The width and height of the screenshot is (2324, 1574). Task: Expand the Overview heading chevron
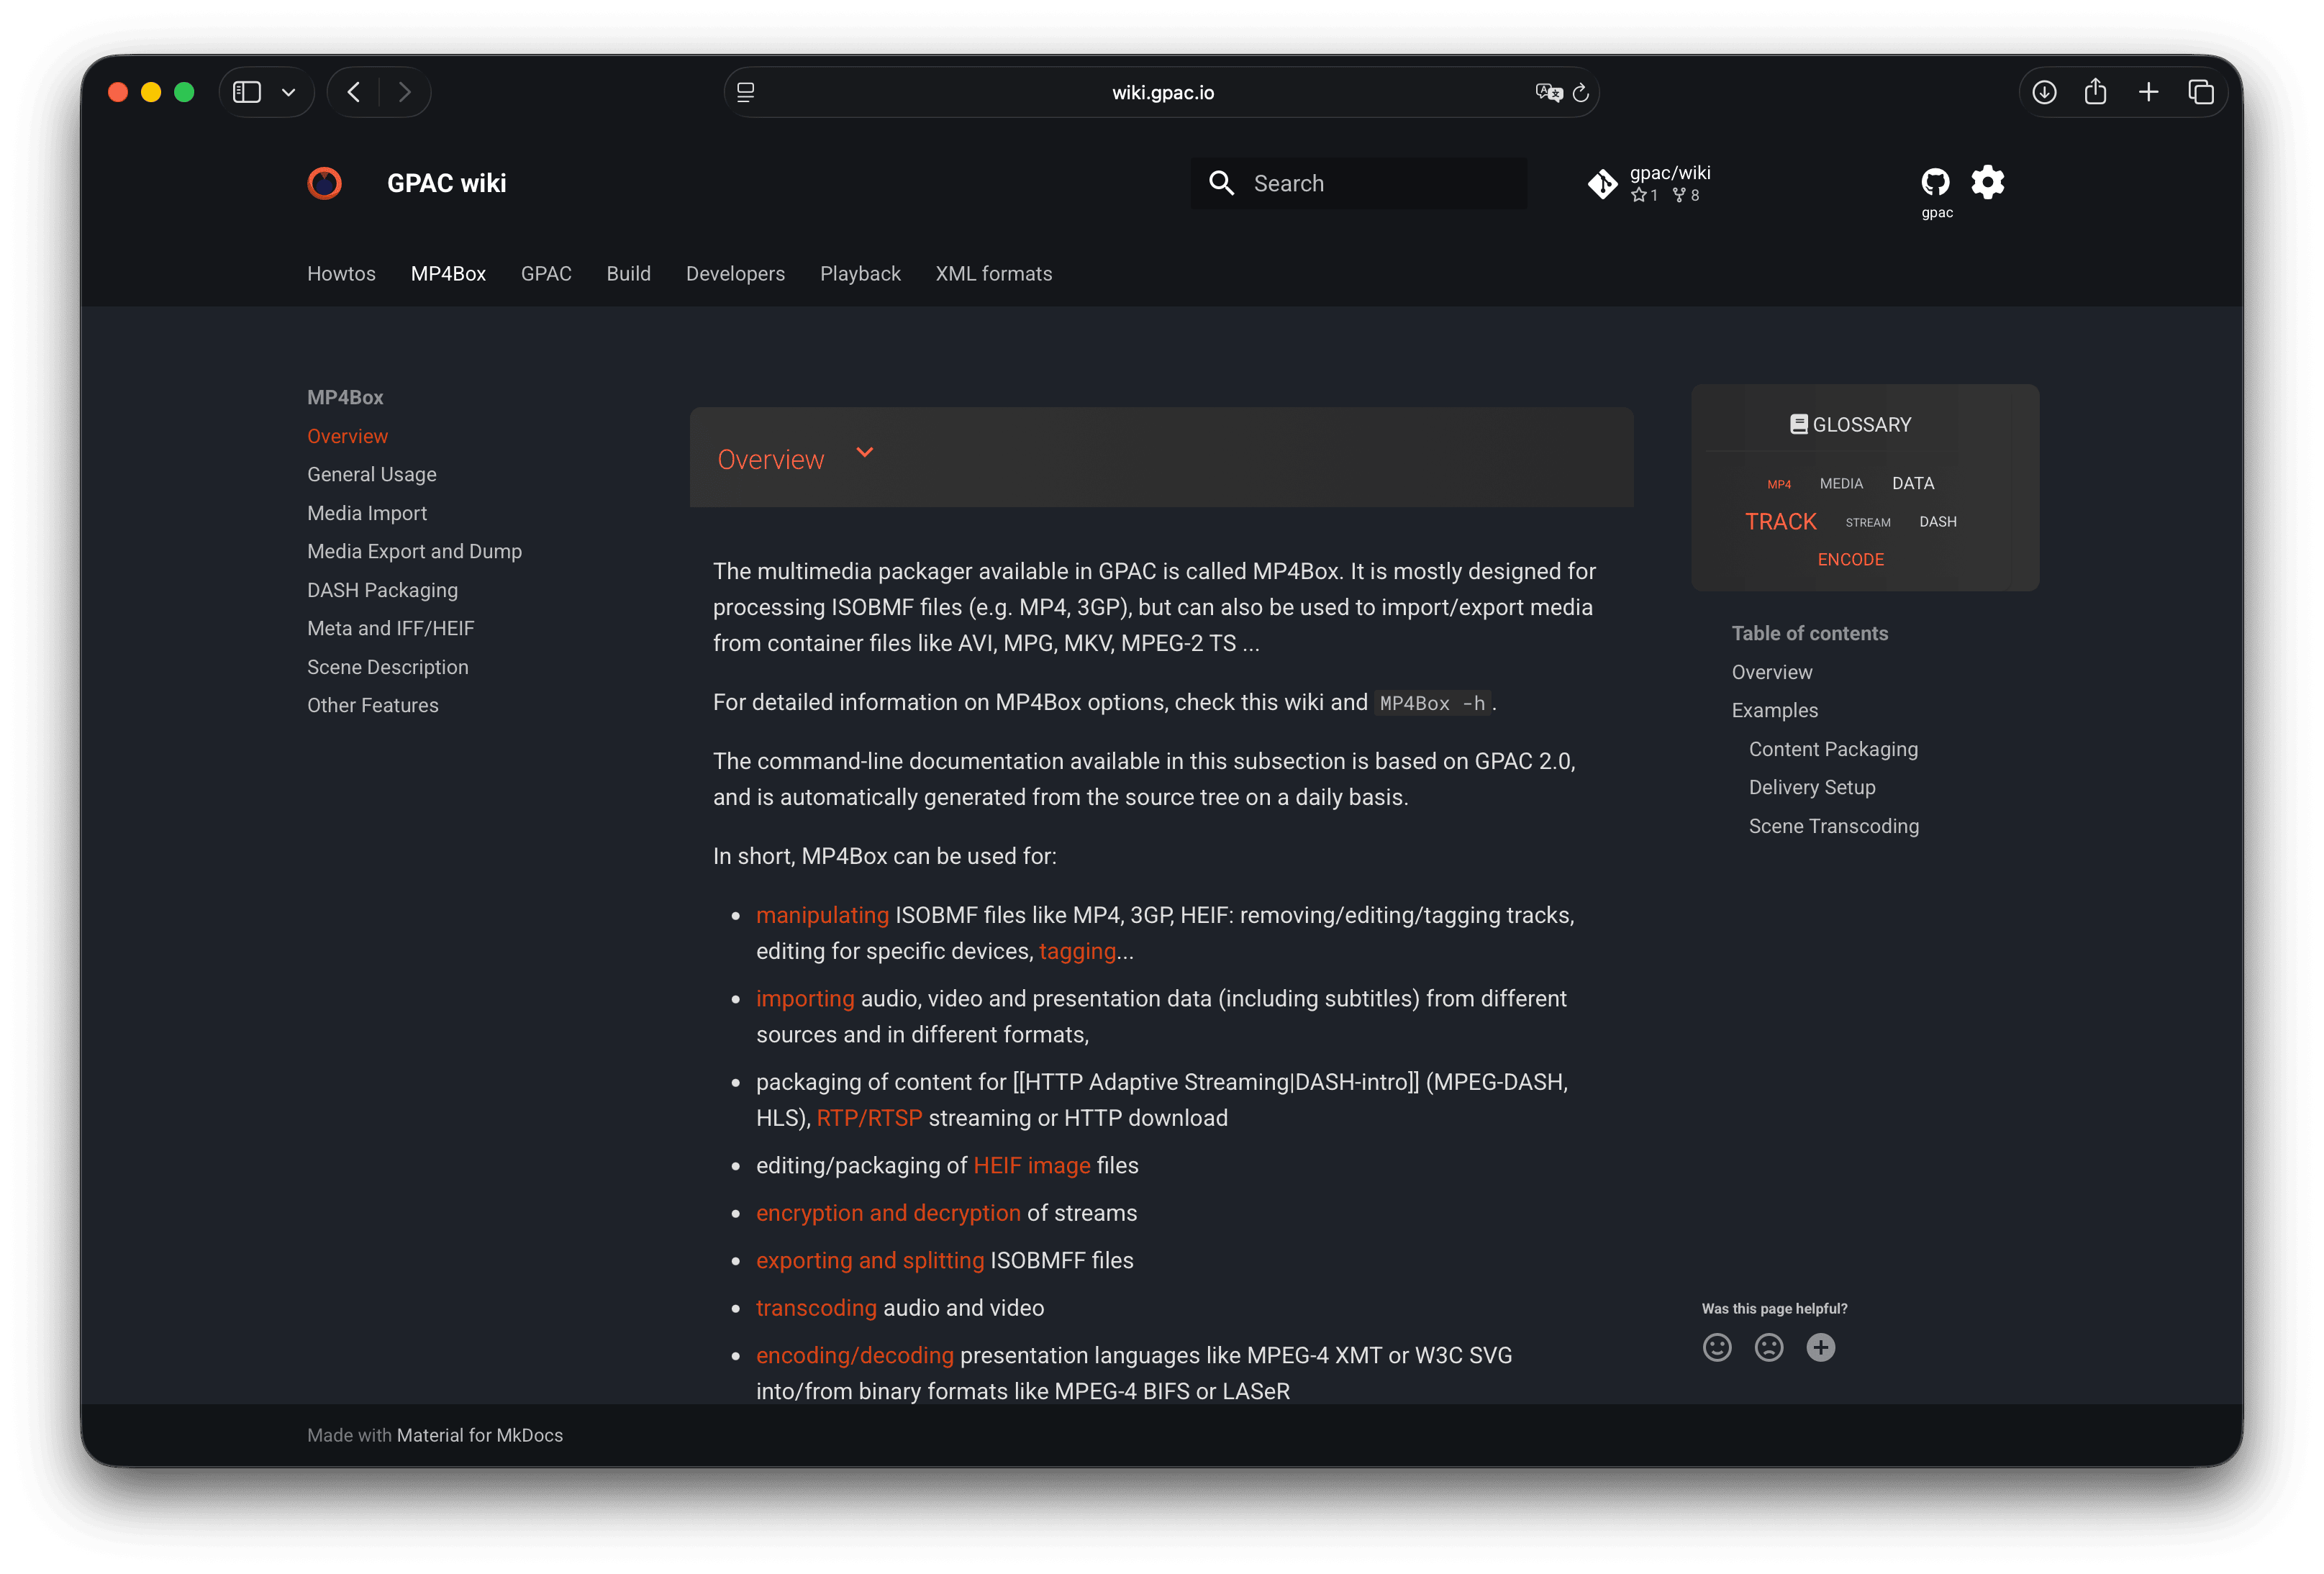point(865,452)
